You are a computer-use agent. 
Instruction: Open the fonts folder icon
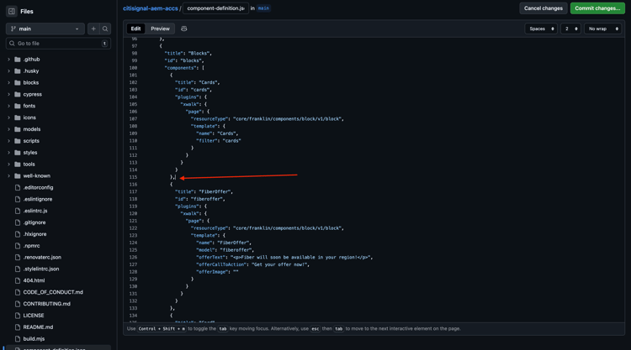(x=18, y=106)
